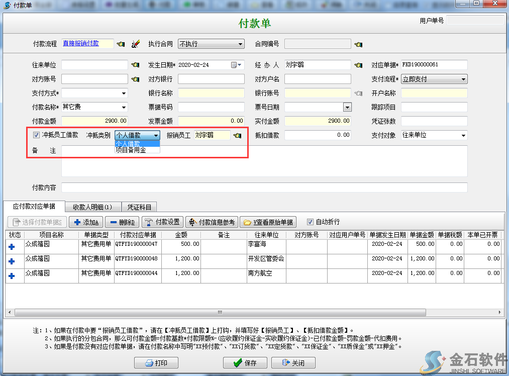Viewport: 509px width, 376px height.
Task: Click 打印 button
Action: 156,363
